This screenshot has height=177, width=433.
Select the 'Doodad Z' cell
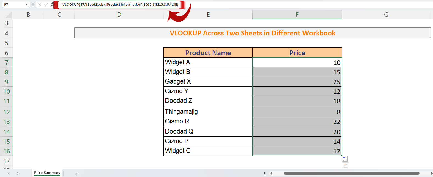(x=208, y=101)
